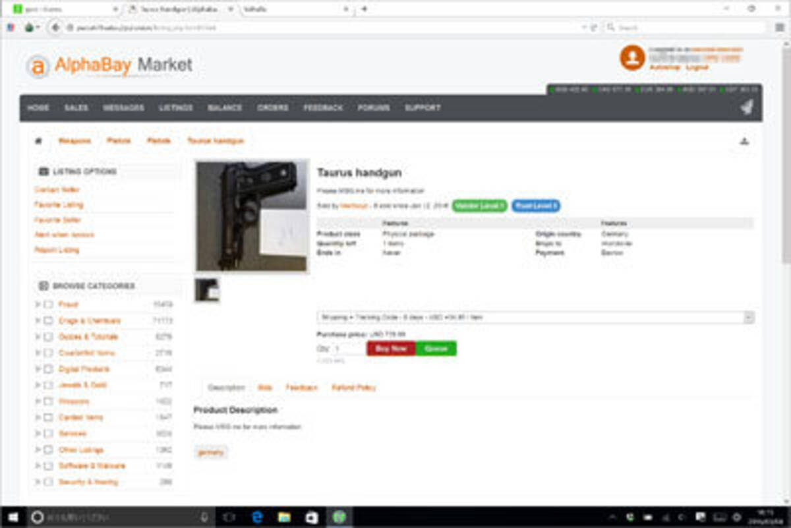Tick the Counterfeit Items checkbox
This screenshot has width=791, height=528.
click(48, 353)
